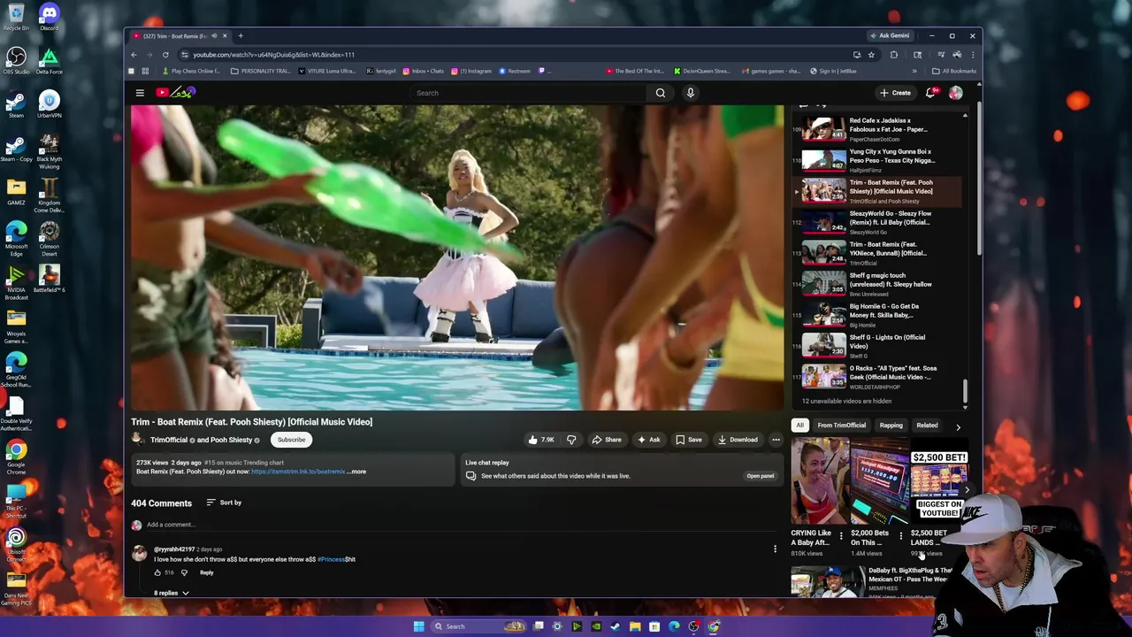Open the itsmstrim.lnk.to/boatremix link
The image size is (1132, 637).
(x=298, y=472)
